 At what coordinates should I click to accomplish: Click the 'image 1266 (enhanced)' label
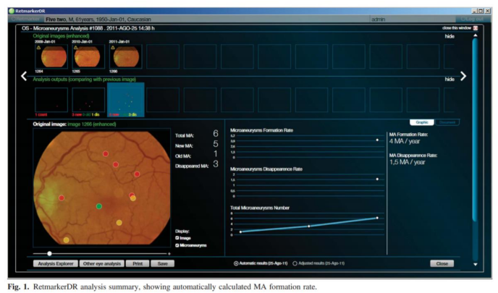point(92,124)
